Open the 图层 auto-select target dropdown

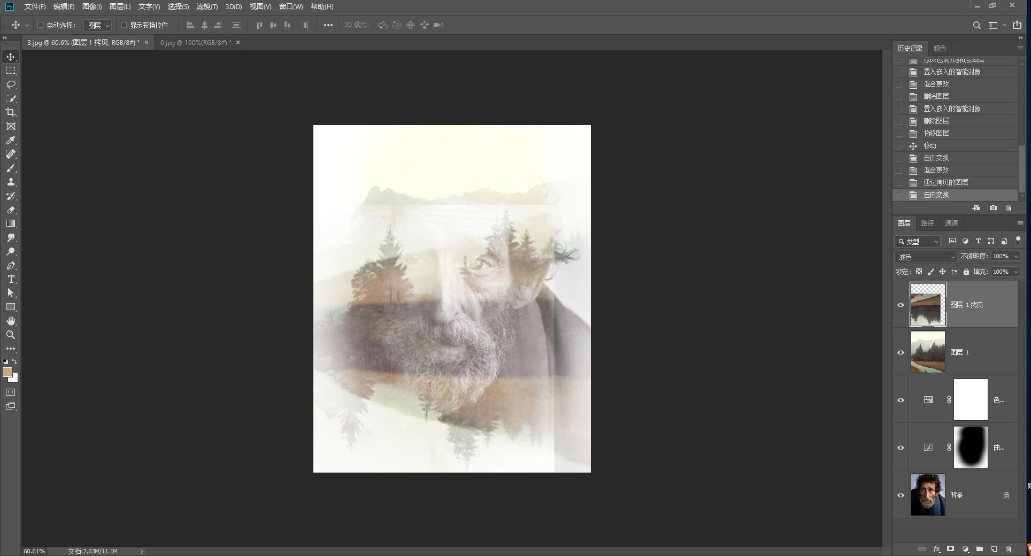(98, 25)
